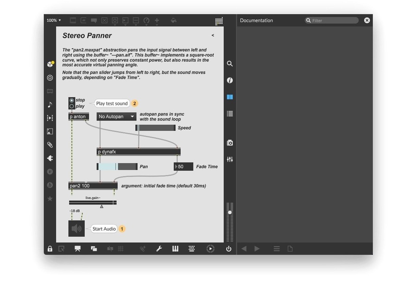The width and height of the screenshot is (417, 282).
Task: Open the BEAP modules icon in left sidebar
Action: tap(50, 185)
